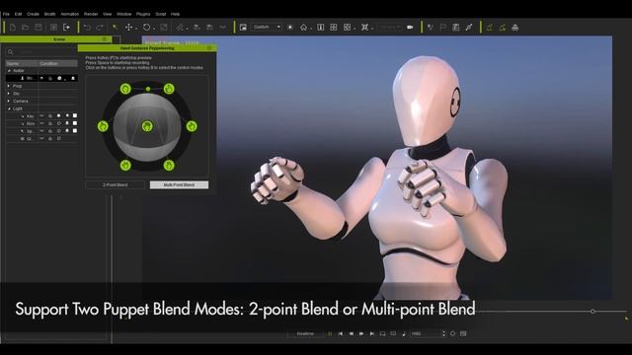The width and height of the screenshot is (632, 355).
Task: Collapse the Avatar tree group
Action: coord(9,71)
